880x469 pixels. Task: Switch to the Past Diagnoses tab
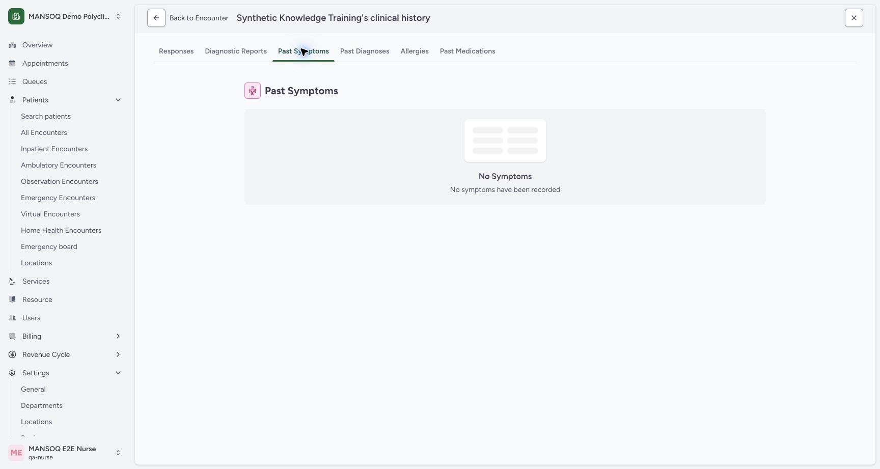pos(365,51)
